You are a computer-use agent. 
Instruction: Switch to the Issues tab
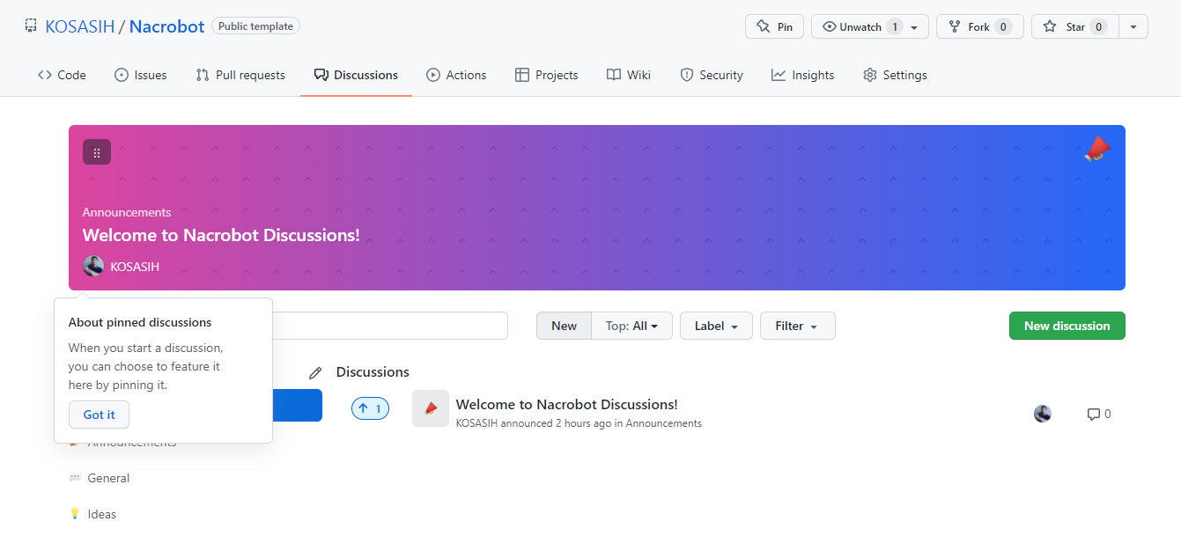(x=141, y=75)
